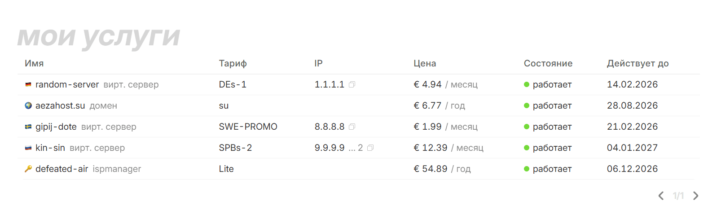Sort by the Цена column header
Screen dimensions: 708x215
(x=425, y=63)
